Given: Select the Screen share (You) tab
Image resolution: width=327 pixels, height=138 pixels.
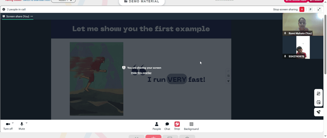Looking at the screenshot, I should tap(18, 16).
